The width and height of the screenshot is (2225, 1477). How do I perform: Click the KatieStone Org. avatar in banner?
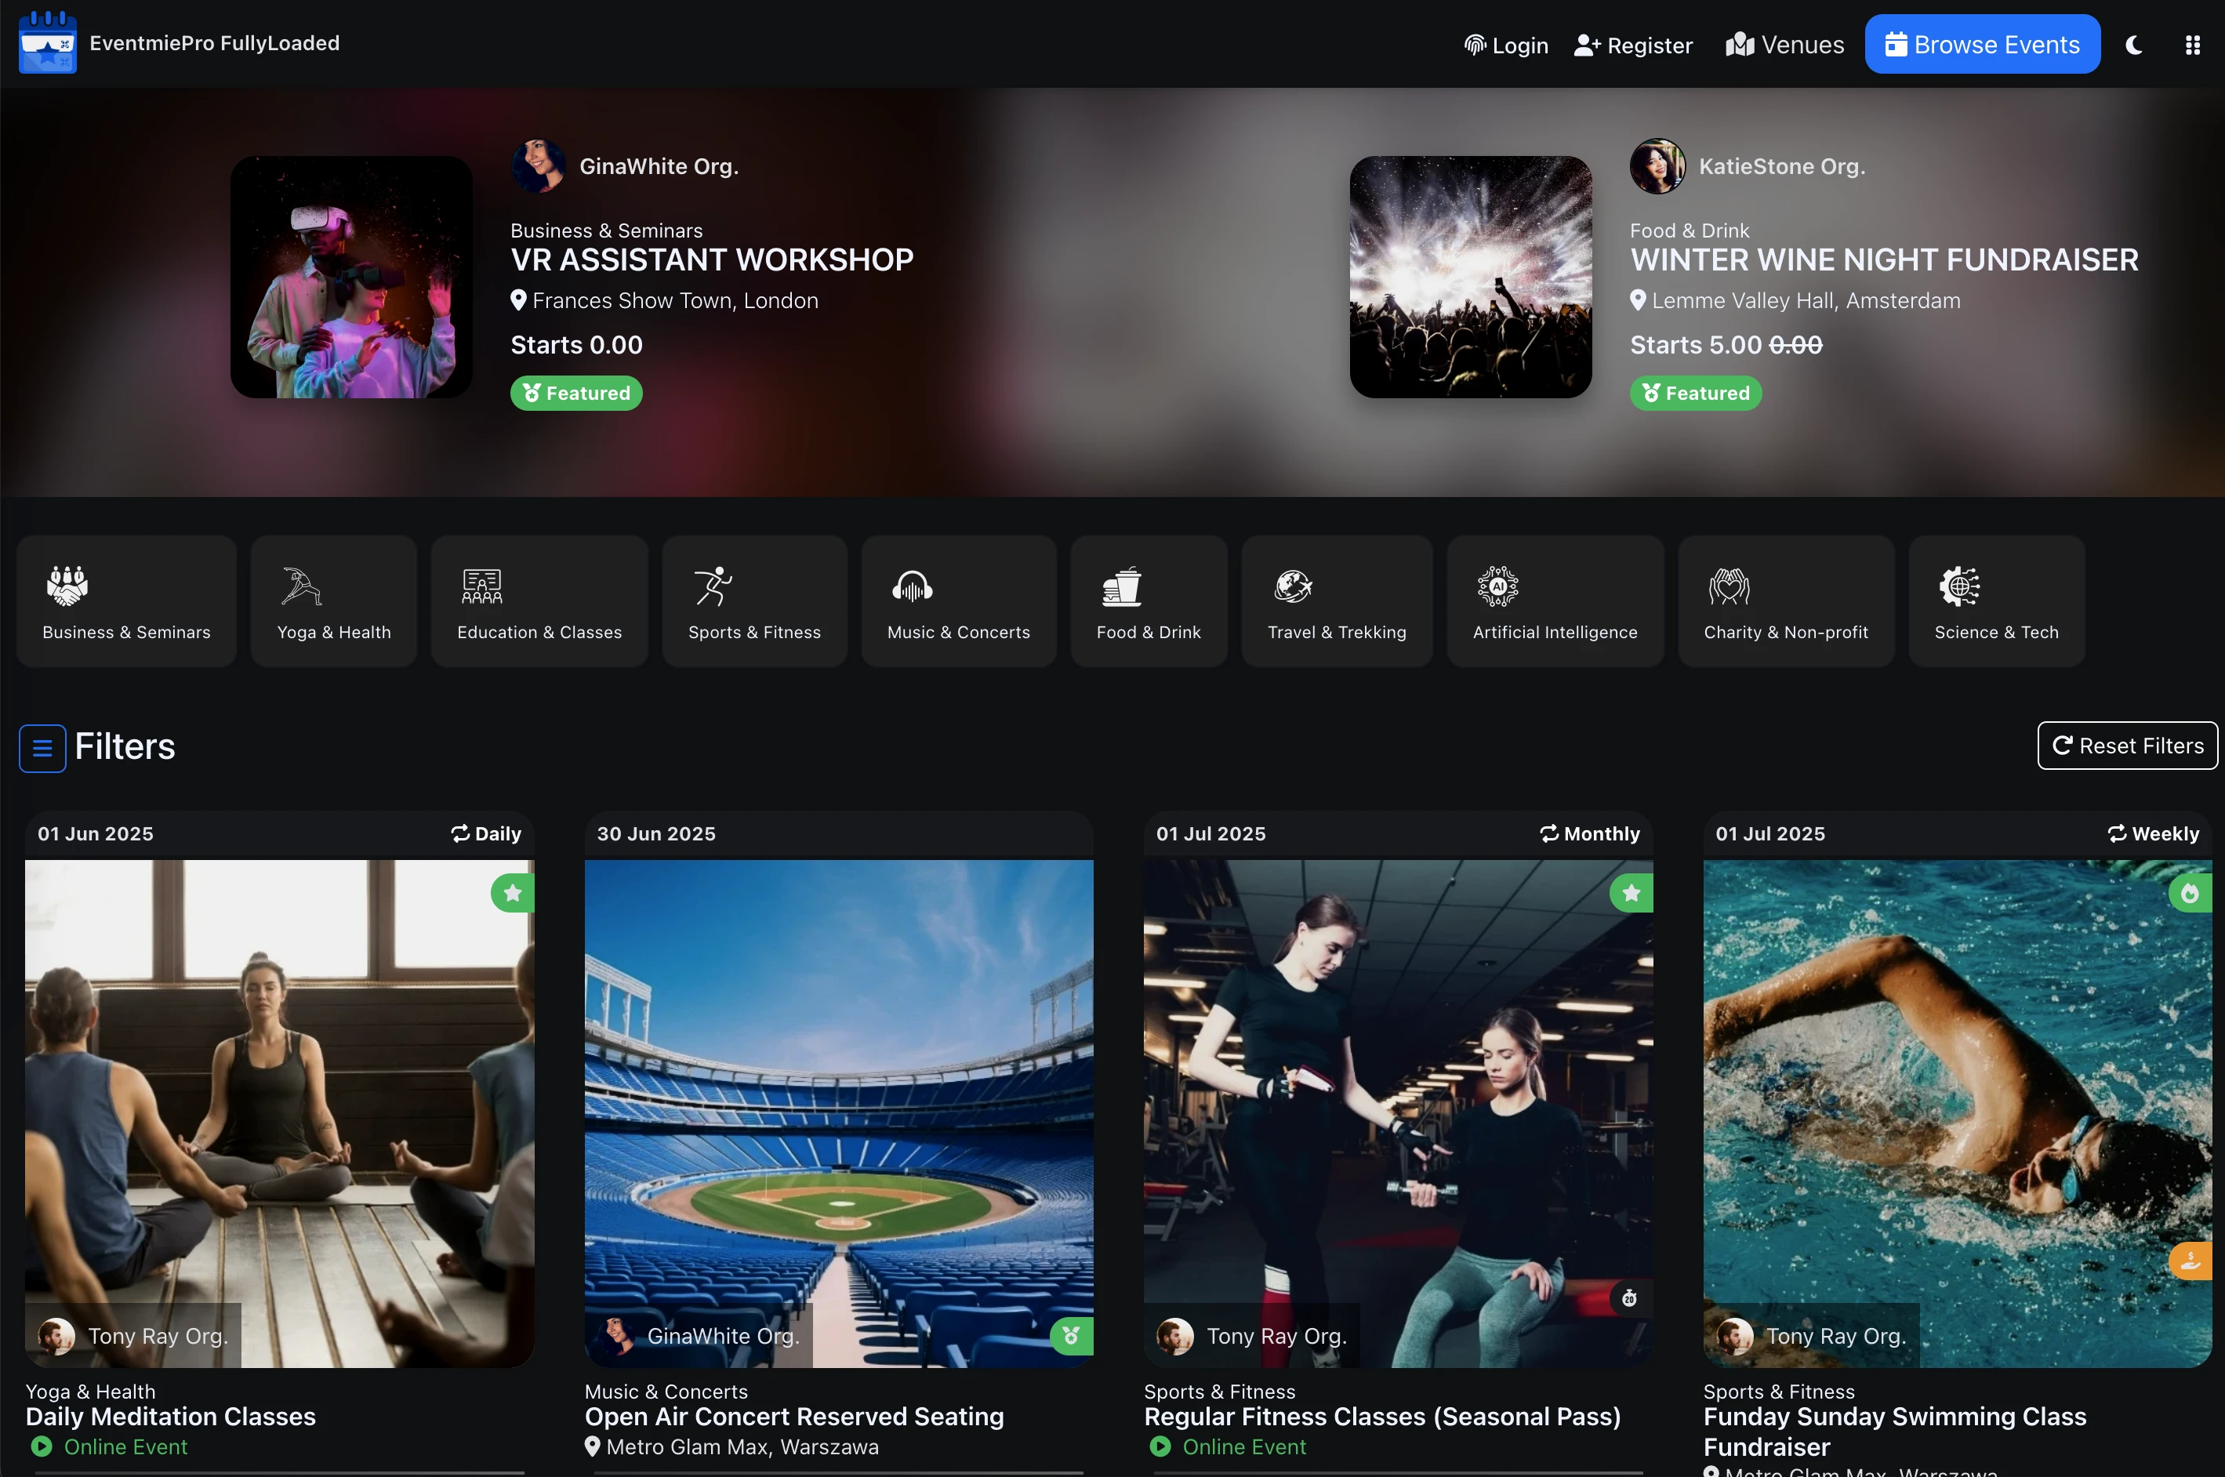click(1657, 165)
